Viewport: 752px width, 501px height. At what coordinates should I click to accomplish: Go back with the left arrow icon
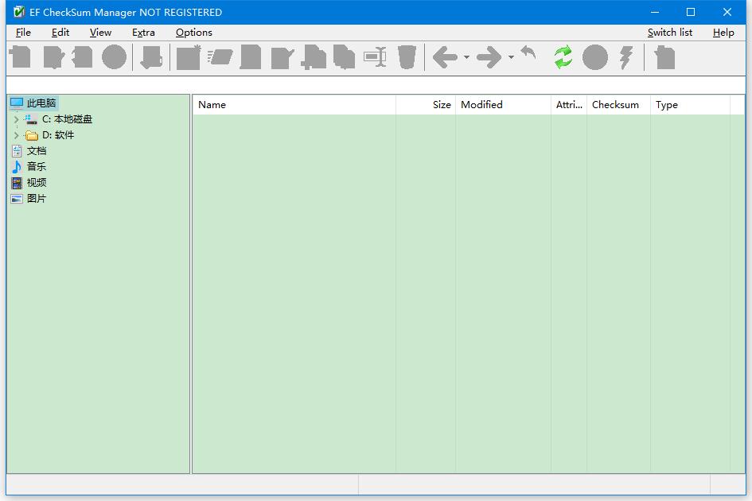(x=445, y=57)
